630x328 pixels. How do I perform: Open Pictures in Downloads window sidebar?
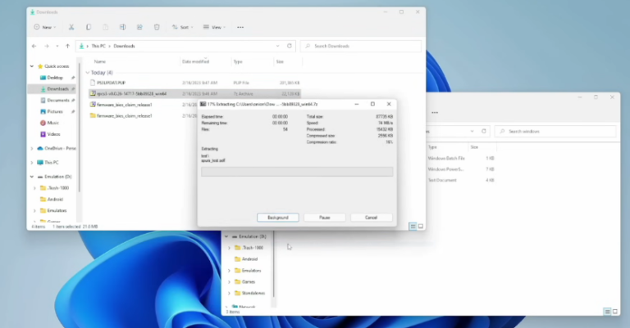[55, 111]
